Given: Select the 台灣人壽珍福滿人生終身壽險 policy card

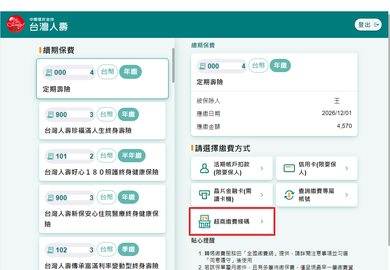Looking at the screenshot, I should point(102,121).
